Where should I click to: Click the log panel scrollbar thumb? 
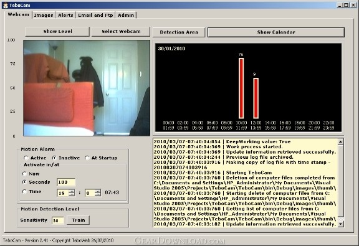[x=341, y=181]
